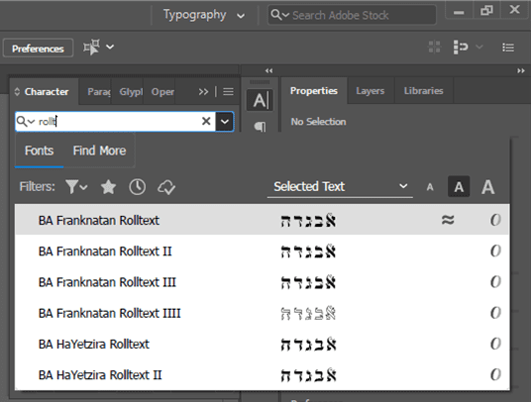Click the grayed-out grid icon in the control bar

(434, 48)
